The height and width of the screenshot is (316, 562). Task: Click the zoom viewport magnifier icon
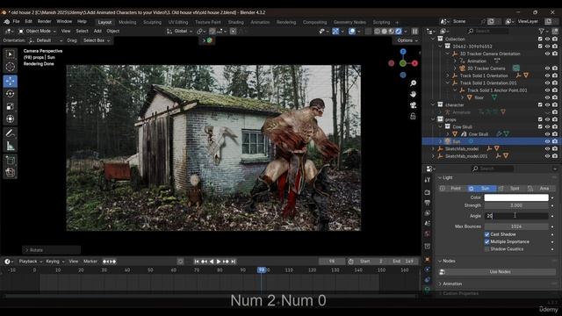(x=413, y=83)
